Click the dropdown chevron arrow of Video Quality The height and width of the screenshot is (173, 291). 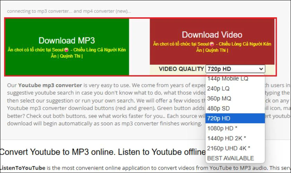pyautogui.click(x=261, y=69)
